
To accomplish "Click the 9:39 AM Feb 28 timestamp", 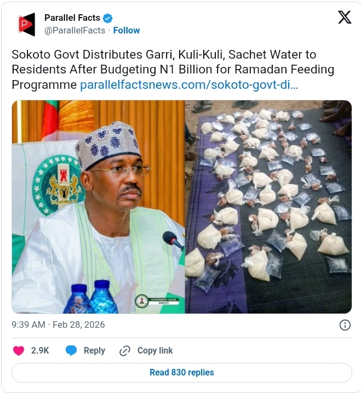I will point(58,325).
